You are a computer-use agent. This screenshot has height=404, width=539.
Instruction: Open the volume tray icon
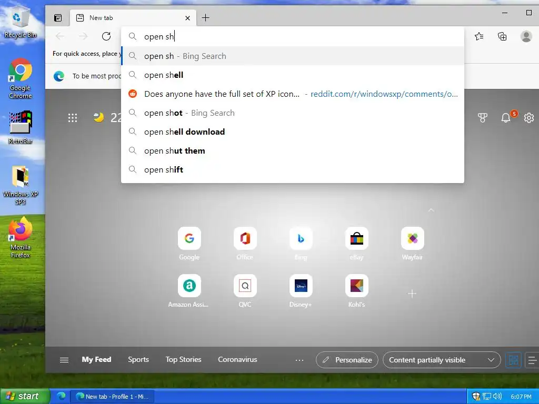point(497,396)
